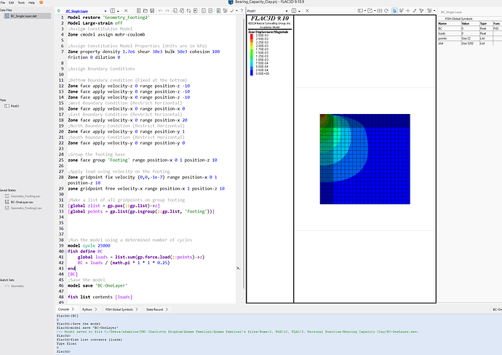Collapse the fish define BC code fold at line 40

pos(66,251)
